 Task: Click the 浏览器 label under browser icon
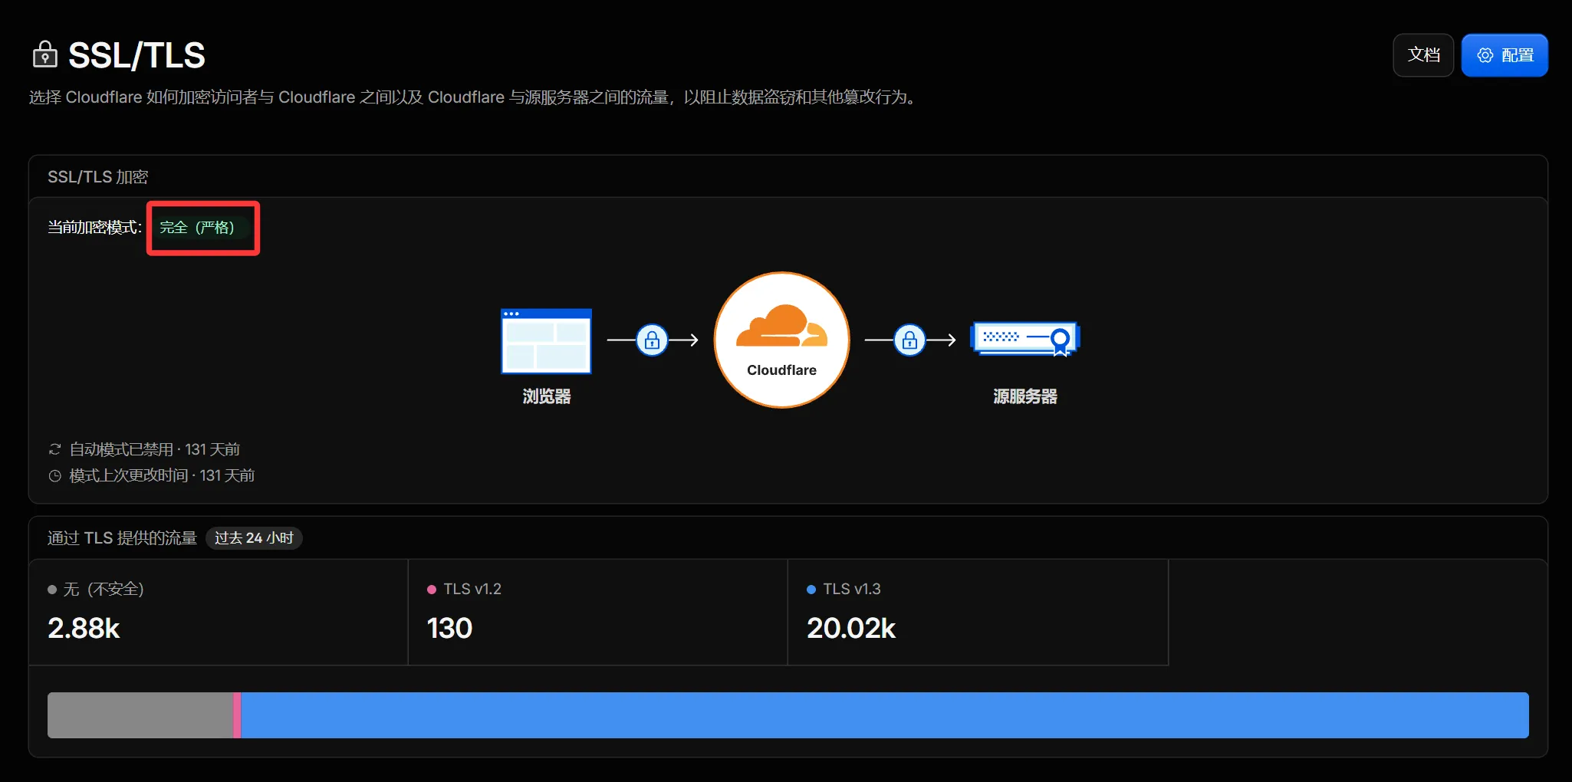point(547,396)
